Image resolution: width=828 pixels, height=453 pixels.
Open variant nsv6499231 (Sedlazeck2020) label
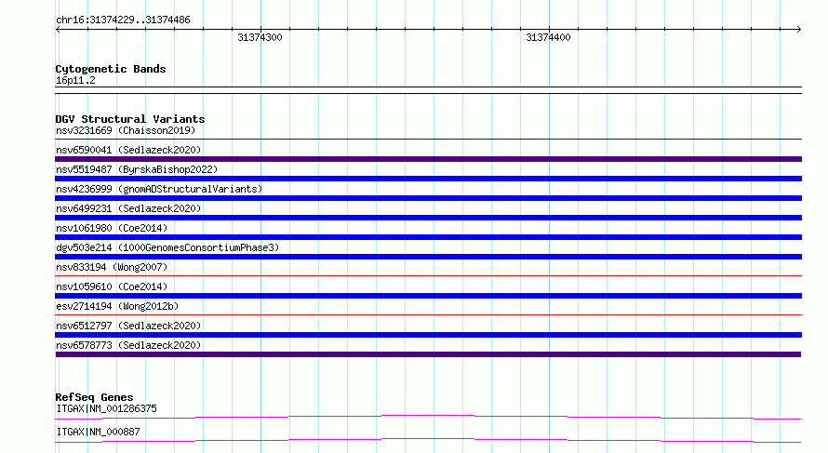tap(128, 208)
